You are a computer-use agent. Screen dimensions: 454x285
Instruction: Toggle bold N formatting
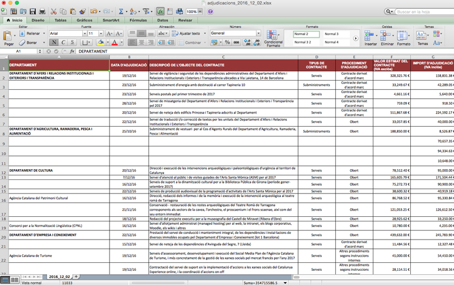[54, 43]
